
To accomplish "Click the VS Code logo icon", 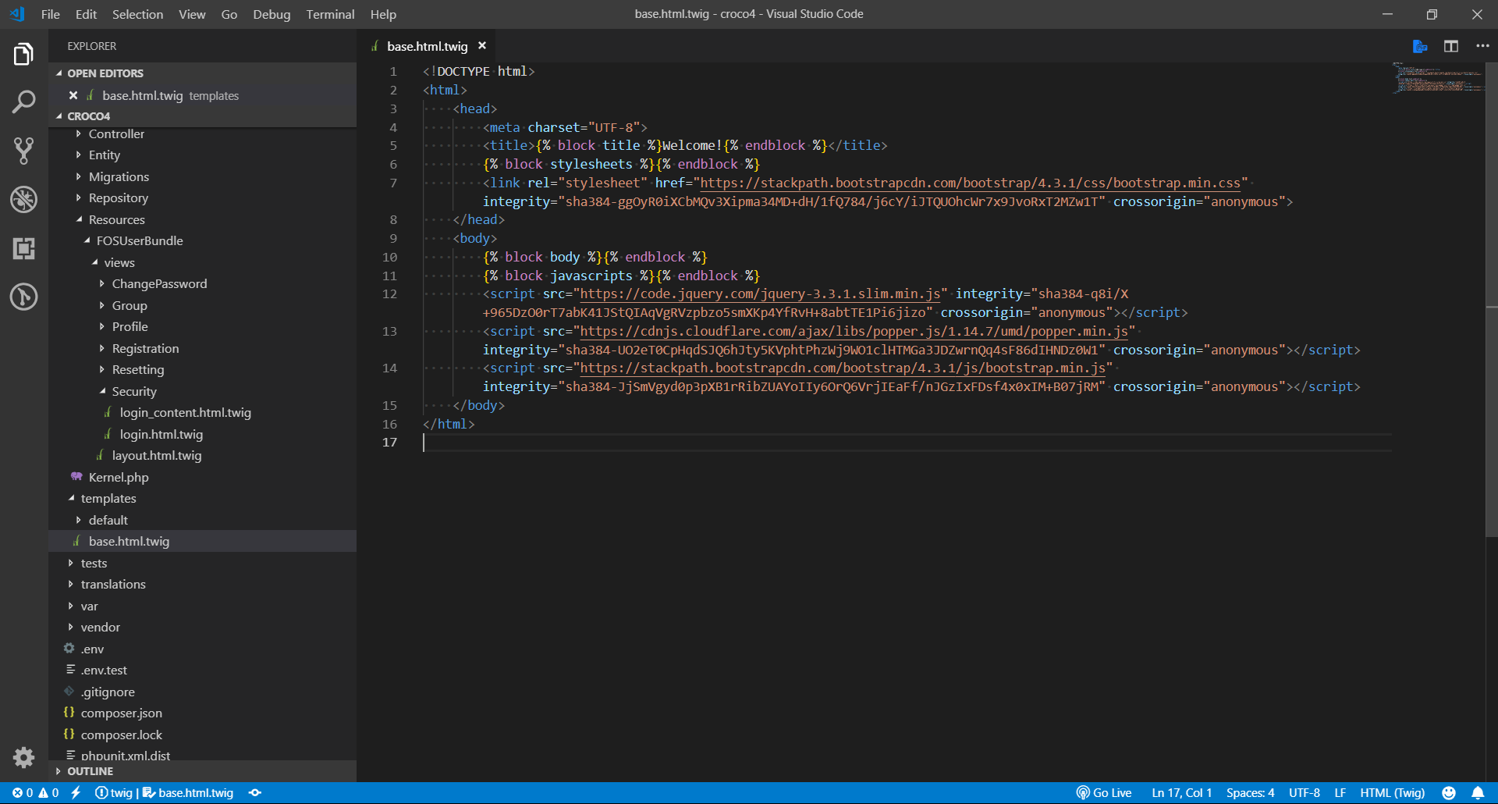I will (17, 14).
